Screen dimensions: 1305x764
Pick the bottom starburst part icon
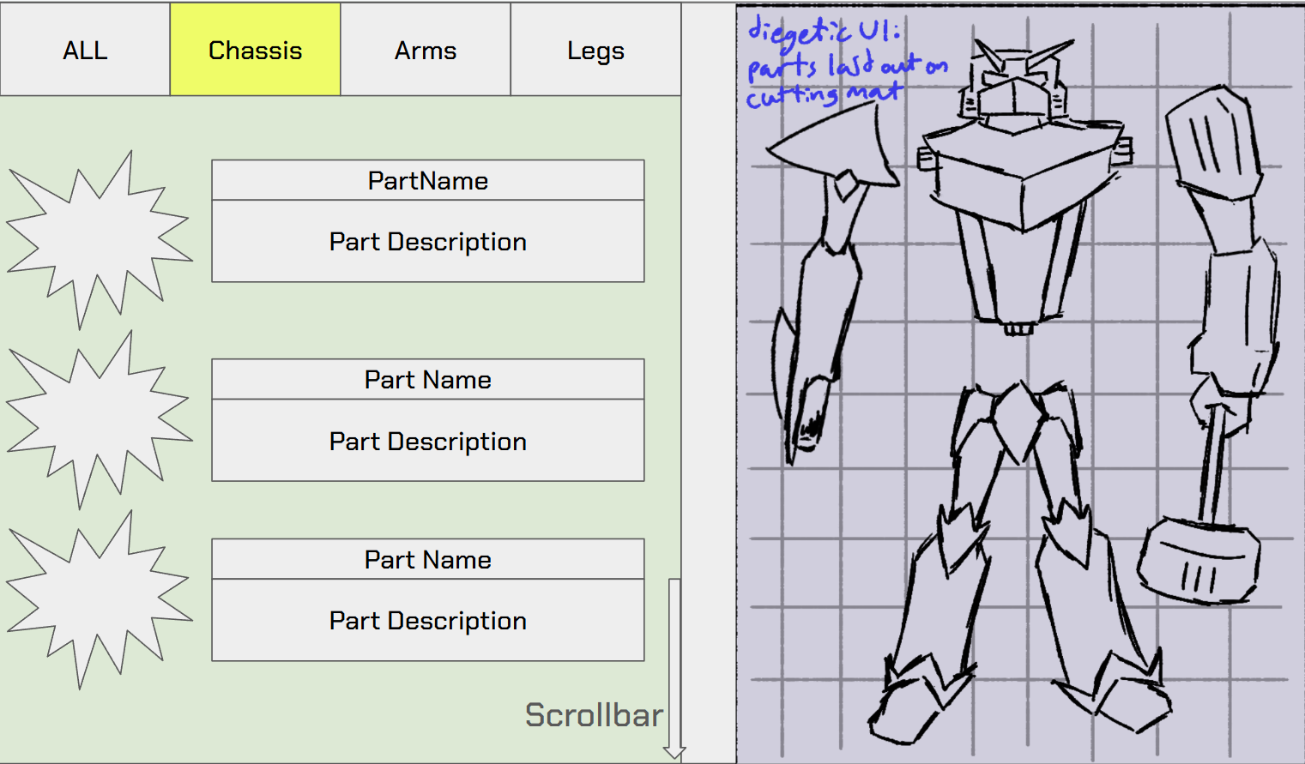tap(99, 600)
